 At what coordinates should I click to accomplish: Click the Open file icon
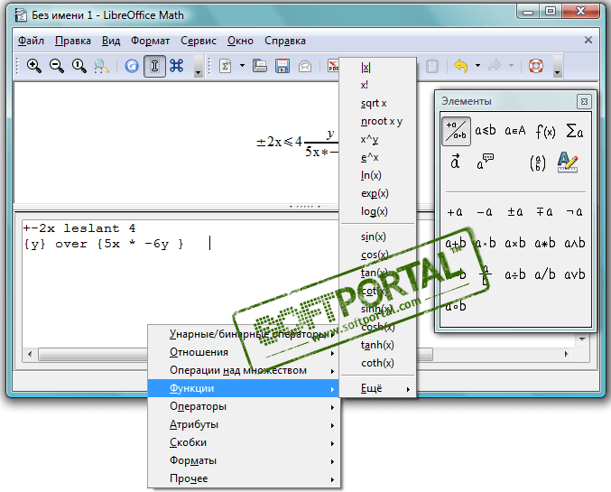click(260, 66)
